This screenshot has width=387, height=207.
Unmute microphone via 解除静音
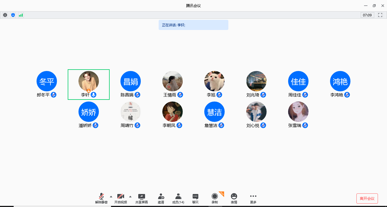pyautogui.click(x=101, y=199)
